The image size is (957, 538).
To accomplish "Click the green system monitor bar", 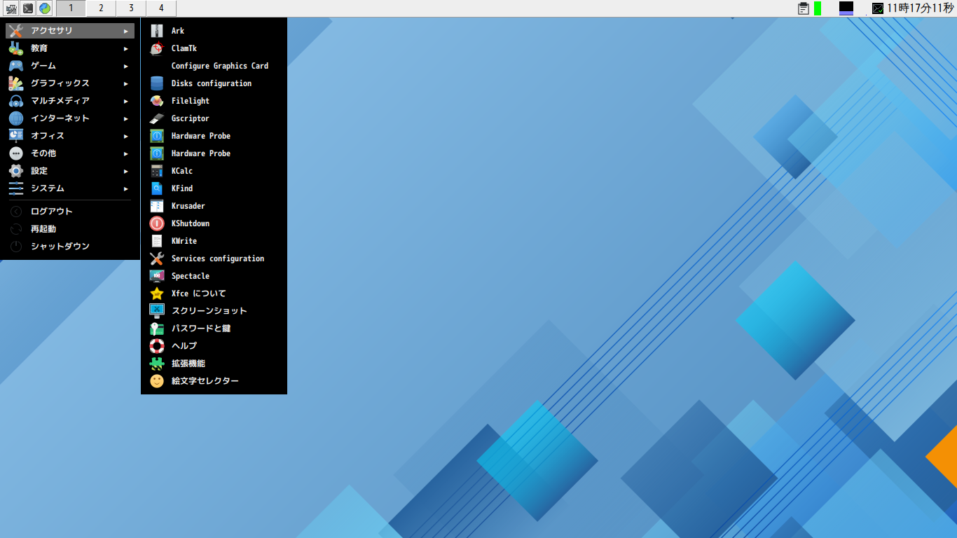I will pyautogui.click(x=818, y=8).
